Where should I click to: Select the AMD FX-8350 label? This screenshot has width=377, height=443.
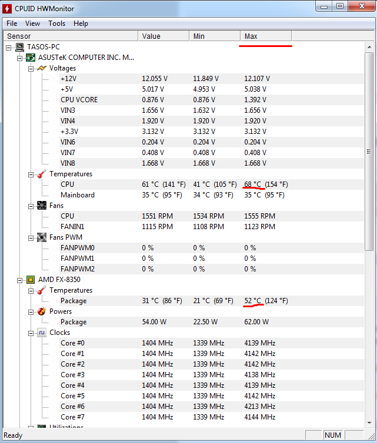point(59,280)
